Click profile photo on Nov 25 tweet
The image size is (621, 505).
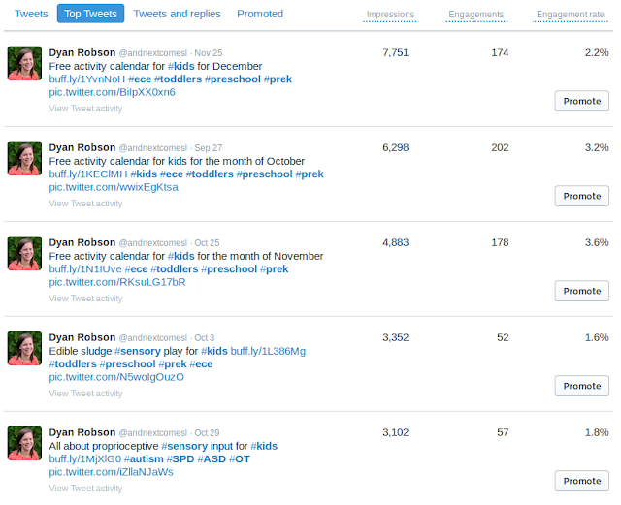(x=24, y=63)
